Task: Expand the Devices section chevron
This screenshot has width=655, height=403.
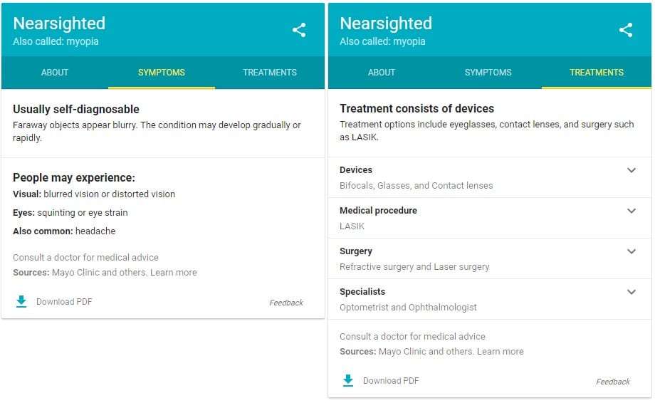Action: (x=631, y=170)
